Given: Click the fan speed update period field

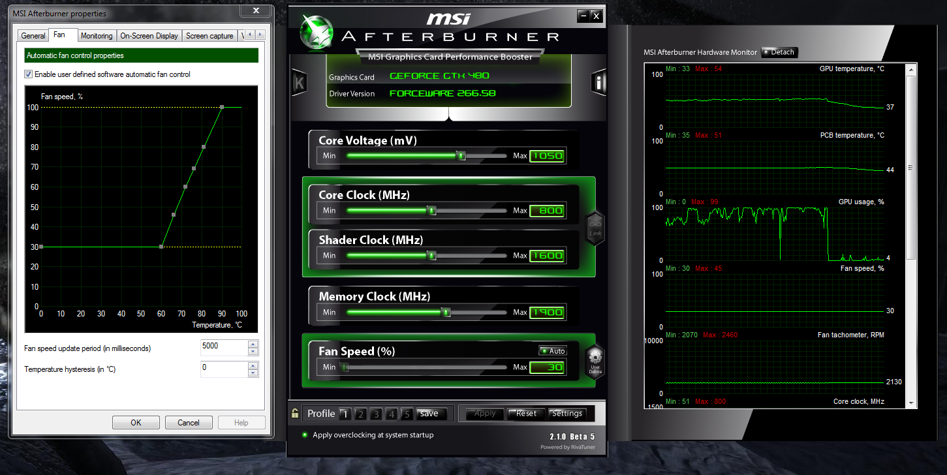Looking at the screenshot, I should pyautogui.click(x=225, y=347).
